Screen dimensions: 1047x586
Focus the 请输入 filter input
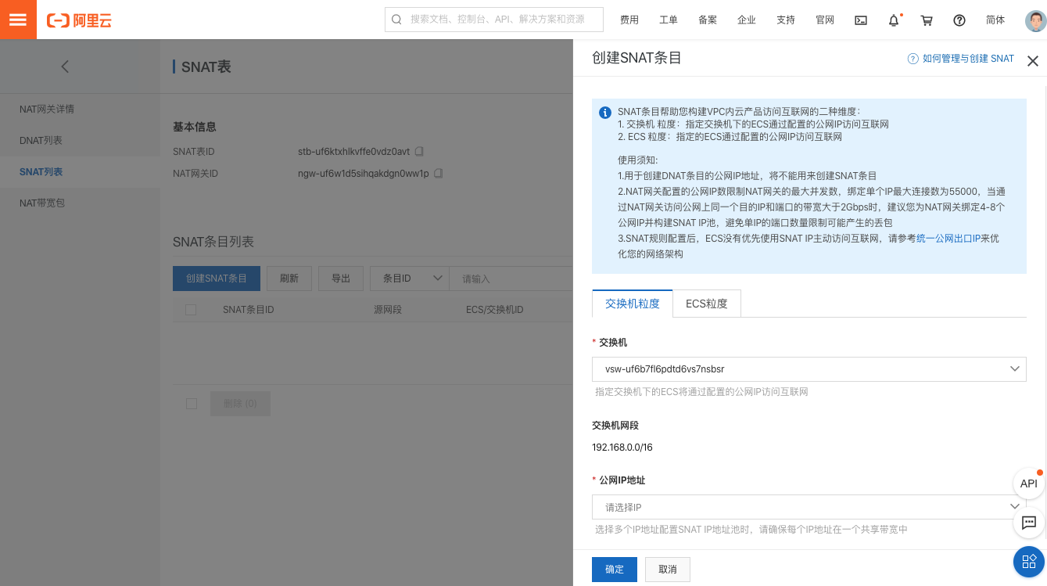[511, 279]
